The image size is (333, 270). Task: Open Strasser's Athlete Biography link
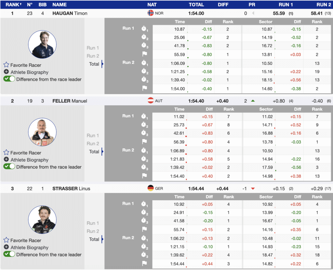29,247
